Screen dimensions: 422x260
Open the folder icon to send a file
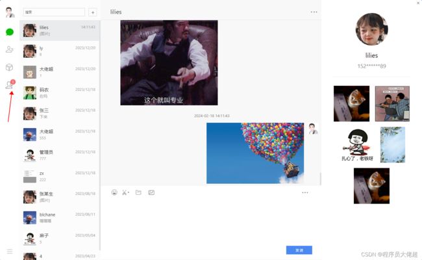(x=138, y=192)
